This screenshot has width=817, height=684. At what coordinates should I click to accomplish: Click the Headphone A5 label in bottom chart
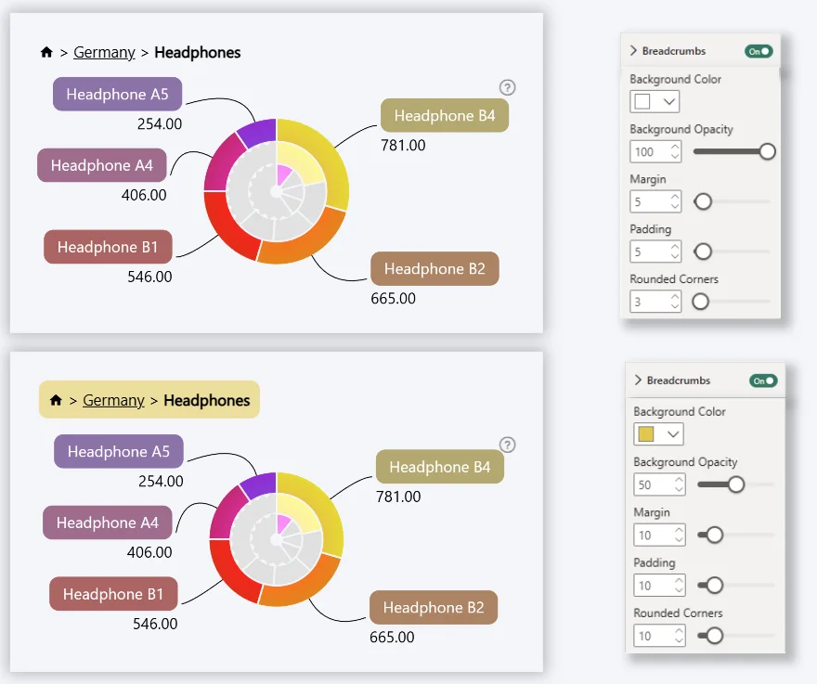pos(119,452)
